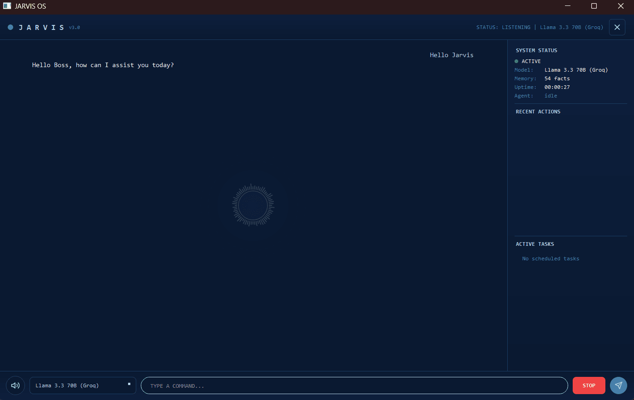Click the green ACTIVE status indicator dot

[516, 61]
